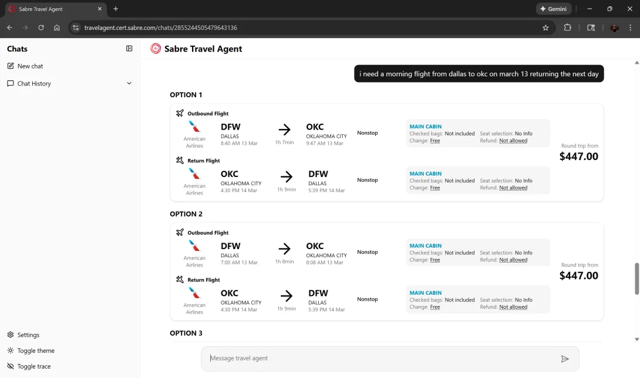The width and height of the screenshot is (640, 378).
Task: Click Change Free link on Option 1 return
Action: (435, 188)
